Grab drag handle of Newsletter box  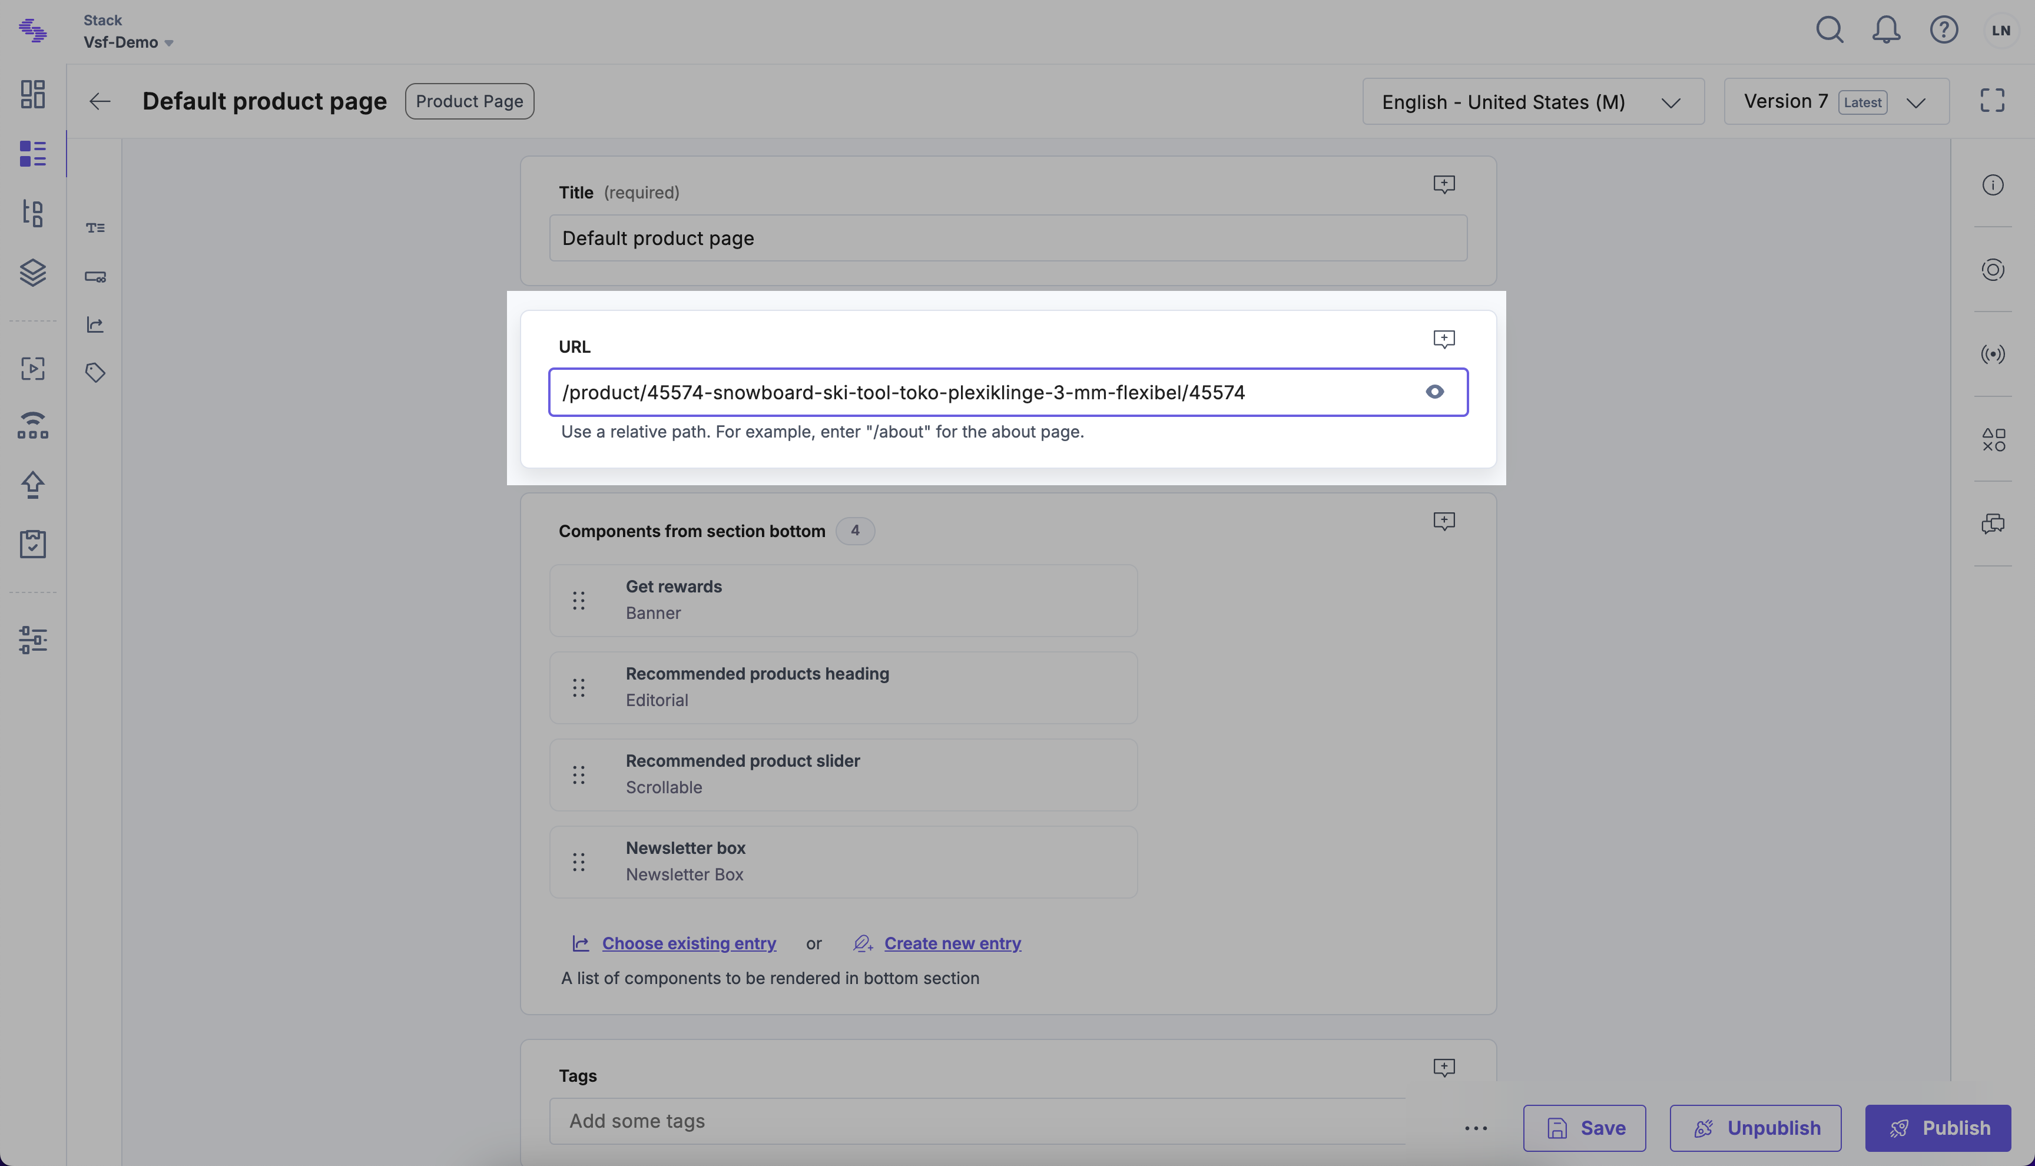[579, 863]
